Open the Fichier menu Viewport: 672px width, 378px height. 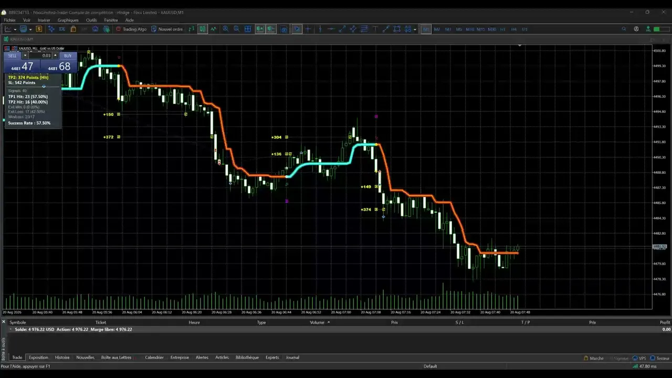9,20
